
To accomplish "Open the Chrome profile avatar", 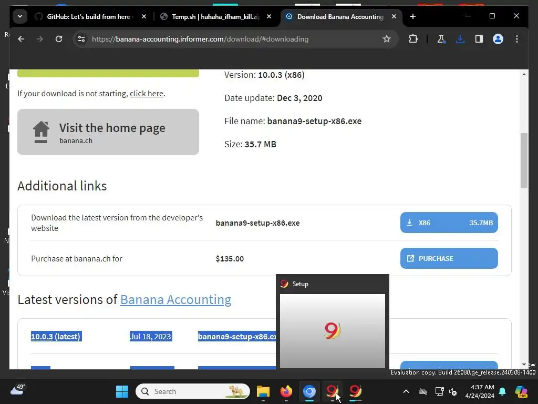I will point(498,39).
